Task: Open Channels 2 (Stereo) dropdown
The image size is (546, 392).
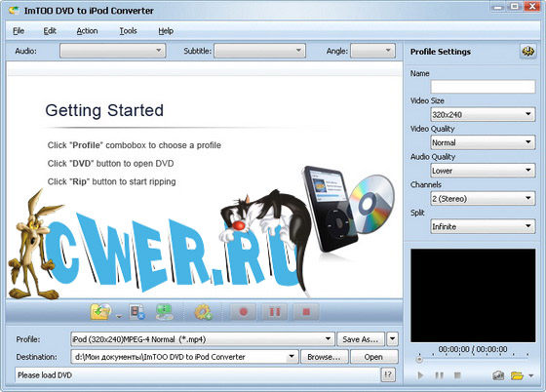Action: 483,198
